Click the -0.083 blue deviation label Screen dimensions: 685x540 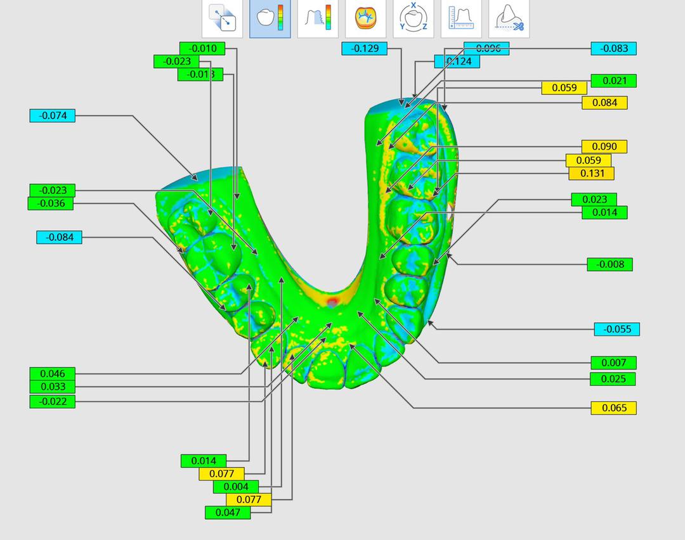613,48
